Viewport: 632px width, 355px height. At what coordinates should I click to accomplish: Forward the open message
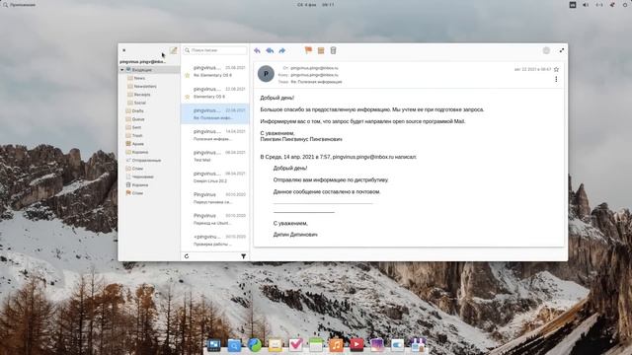[x=282, y=50]
